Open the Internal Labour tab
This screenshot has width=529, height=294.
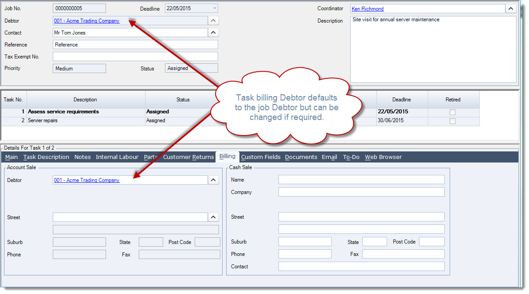pyautogui.click(x=117, y=157)
